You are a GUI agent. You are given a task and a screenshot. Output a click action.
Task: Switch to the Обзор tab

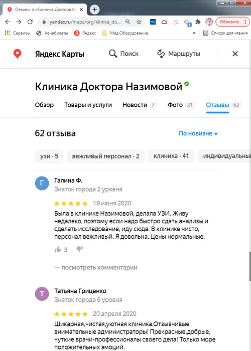pyautogui.click(x=44, y=105)
